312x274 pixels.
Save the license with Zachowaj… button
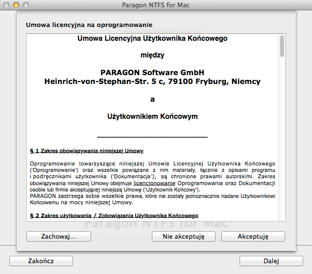59,237
